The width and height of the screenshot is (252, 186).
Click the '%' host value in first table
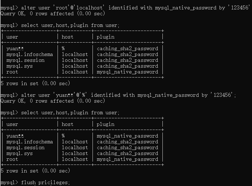63,48
